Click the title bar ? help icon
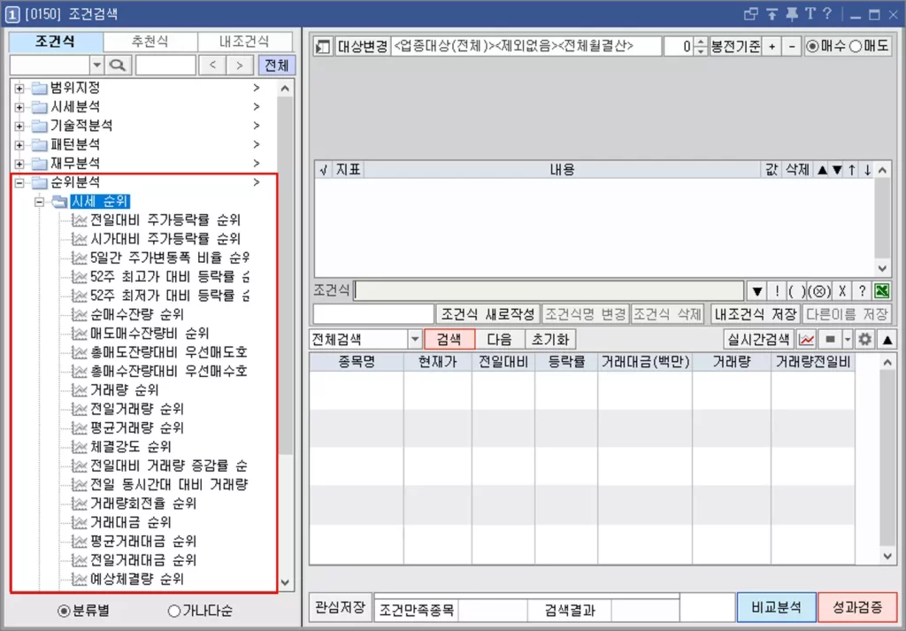The width and height of the screenshot is (906, 631). point(827,14)
